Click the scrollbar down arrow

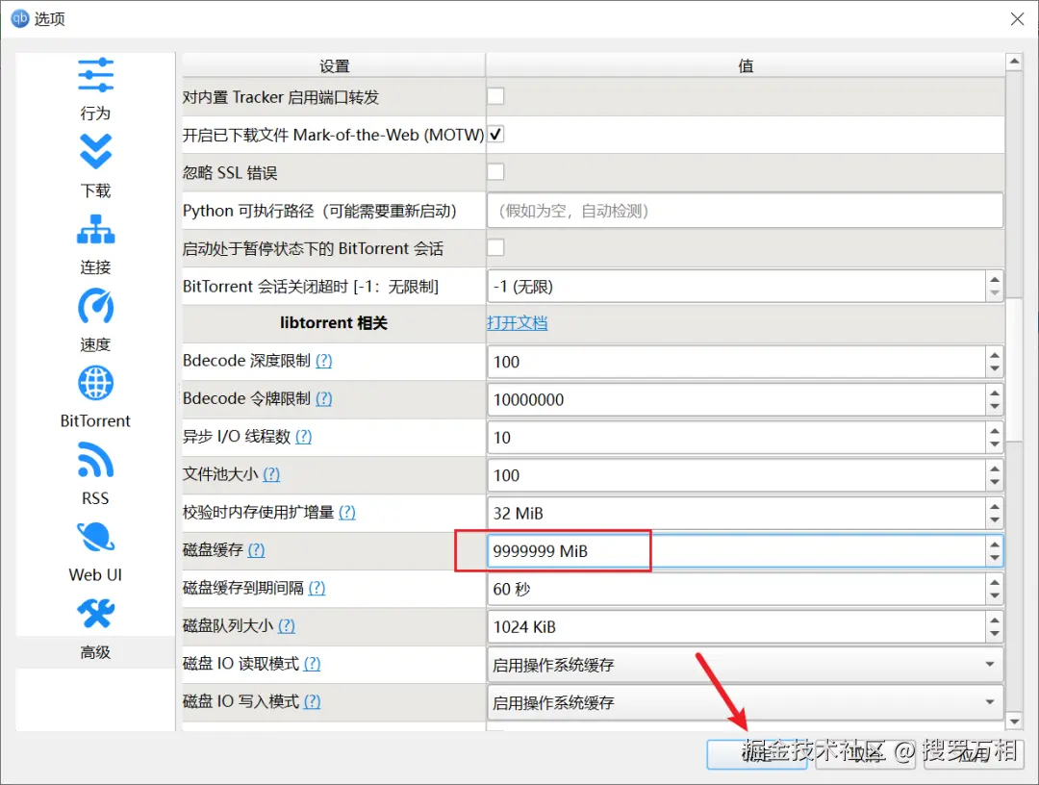(x=1014, y=721)
